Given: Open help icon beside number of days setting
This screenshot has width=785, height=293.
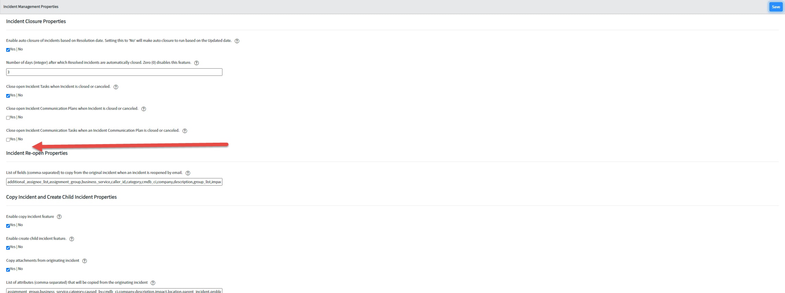Looking at the screenshot, I should 197,63.
